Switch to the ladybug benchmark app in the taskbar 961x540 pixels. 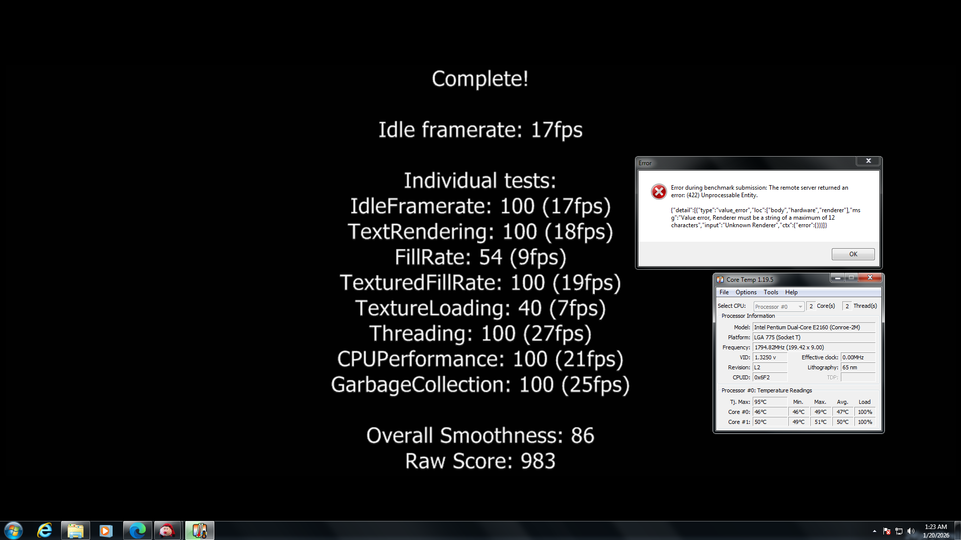(x=167, y=530)
